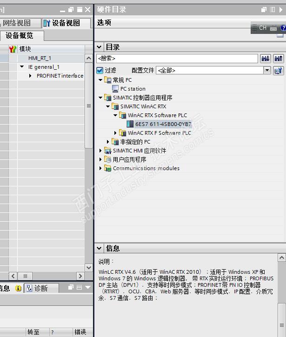286x337 pixels.
Task: Collapse SIMATIC 控制器应用程序 tree node
Action: click(x=100, y=98)
